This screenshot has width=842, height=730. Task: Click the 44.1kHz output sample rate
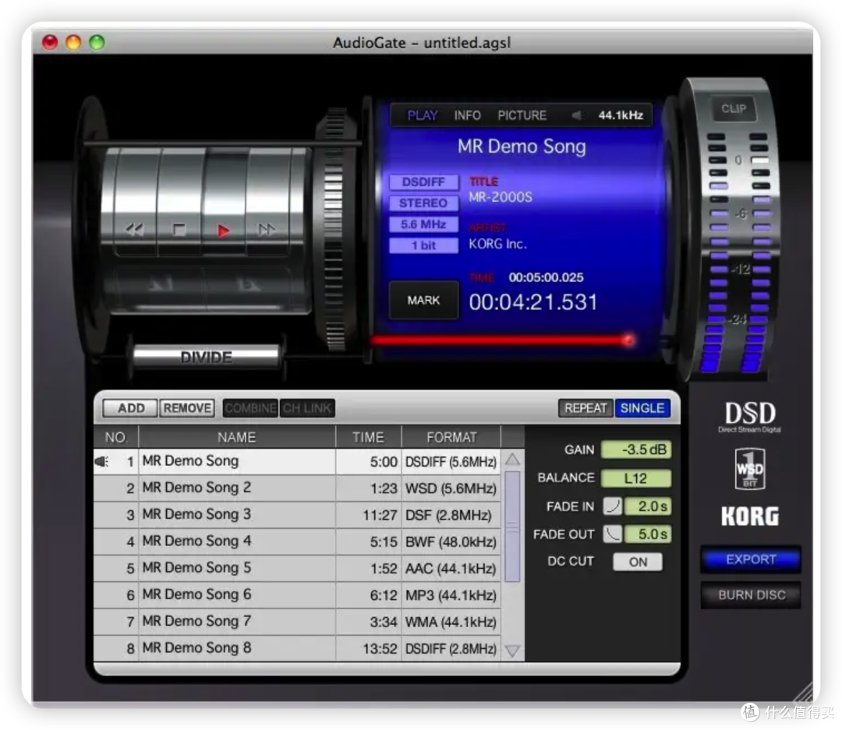pos(621,115)
